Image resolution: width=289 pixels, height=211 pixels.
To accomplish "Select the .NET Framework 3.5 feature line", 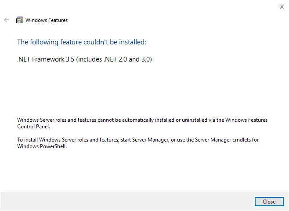I will click(84, 59).
